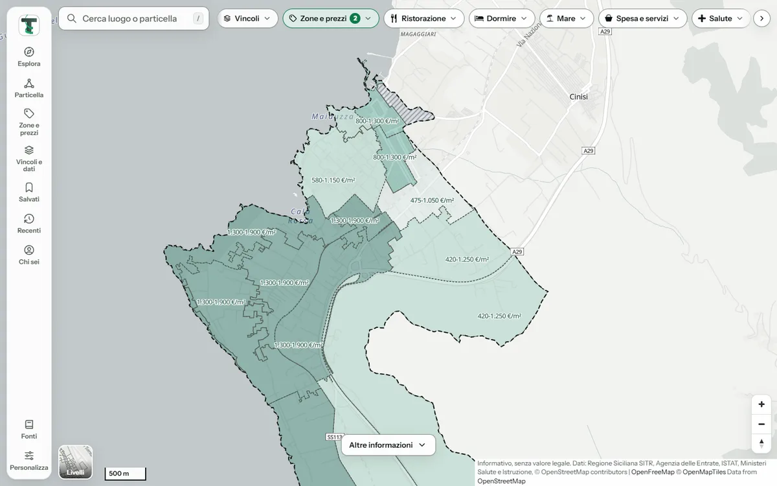Focus the Cerca luogo o particella field
Screen dimensions: 777x486
coord(134,19)
